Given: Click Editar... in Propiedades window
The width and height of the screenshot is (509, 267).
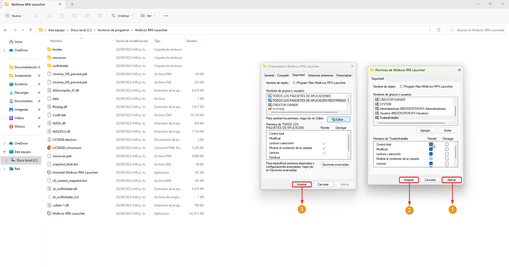Looking at the screenshot, I should point(339,120).
